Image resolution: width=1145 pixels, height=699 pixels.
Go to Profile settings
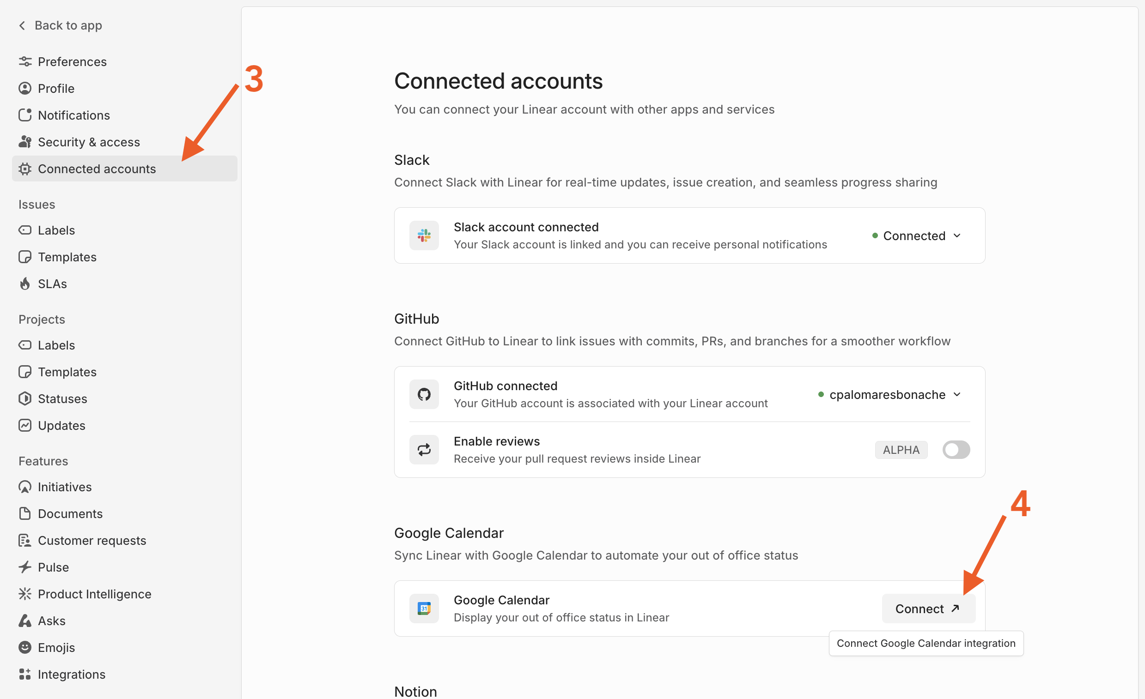(124, 88)
